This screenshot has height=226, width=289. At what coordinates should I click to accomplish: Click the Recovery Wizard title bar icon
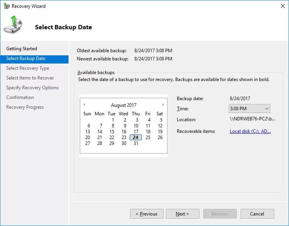tap(7, 6)
